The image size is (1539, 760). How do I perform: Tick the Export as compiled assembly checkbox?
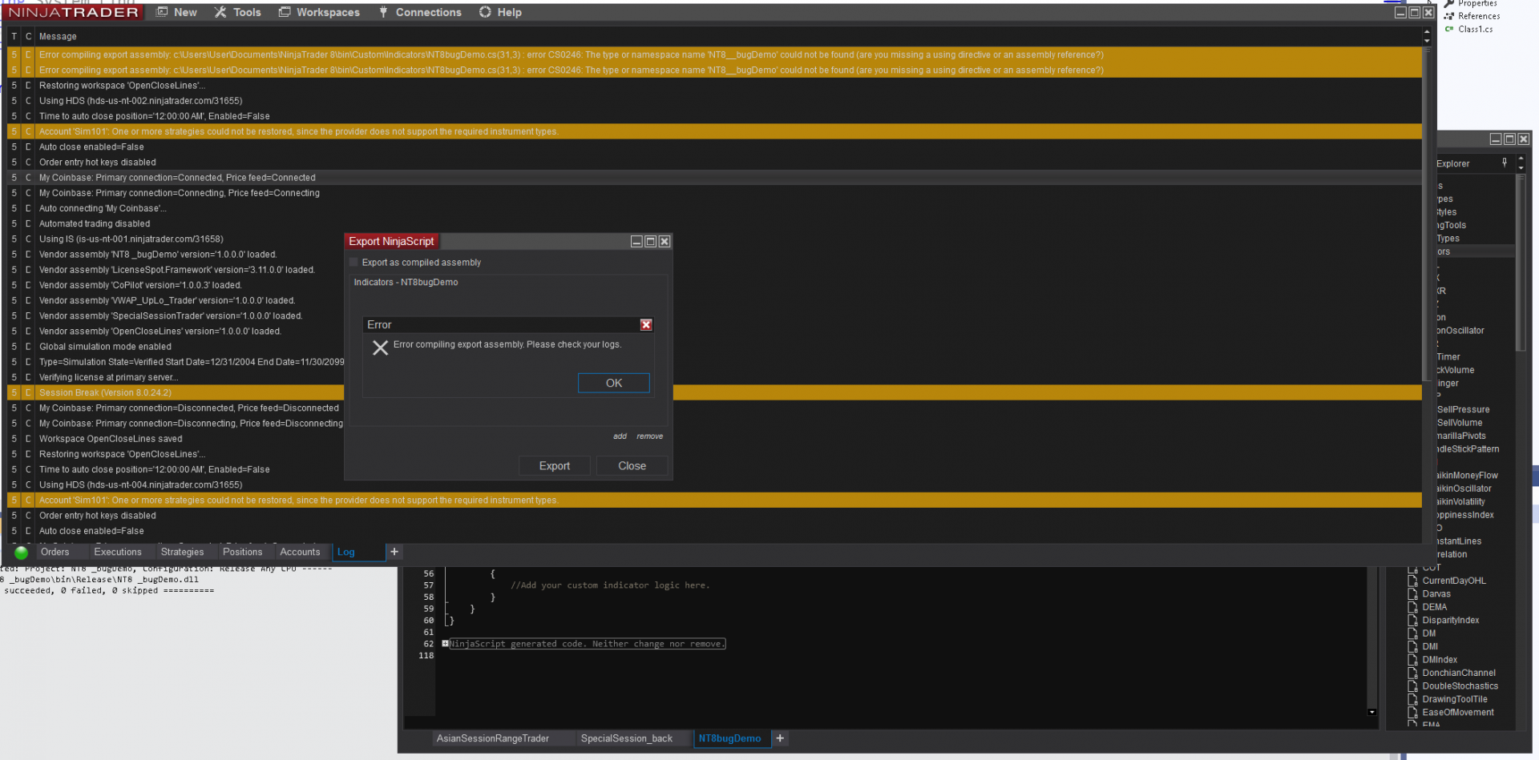(353, 262)
